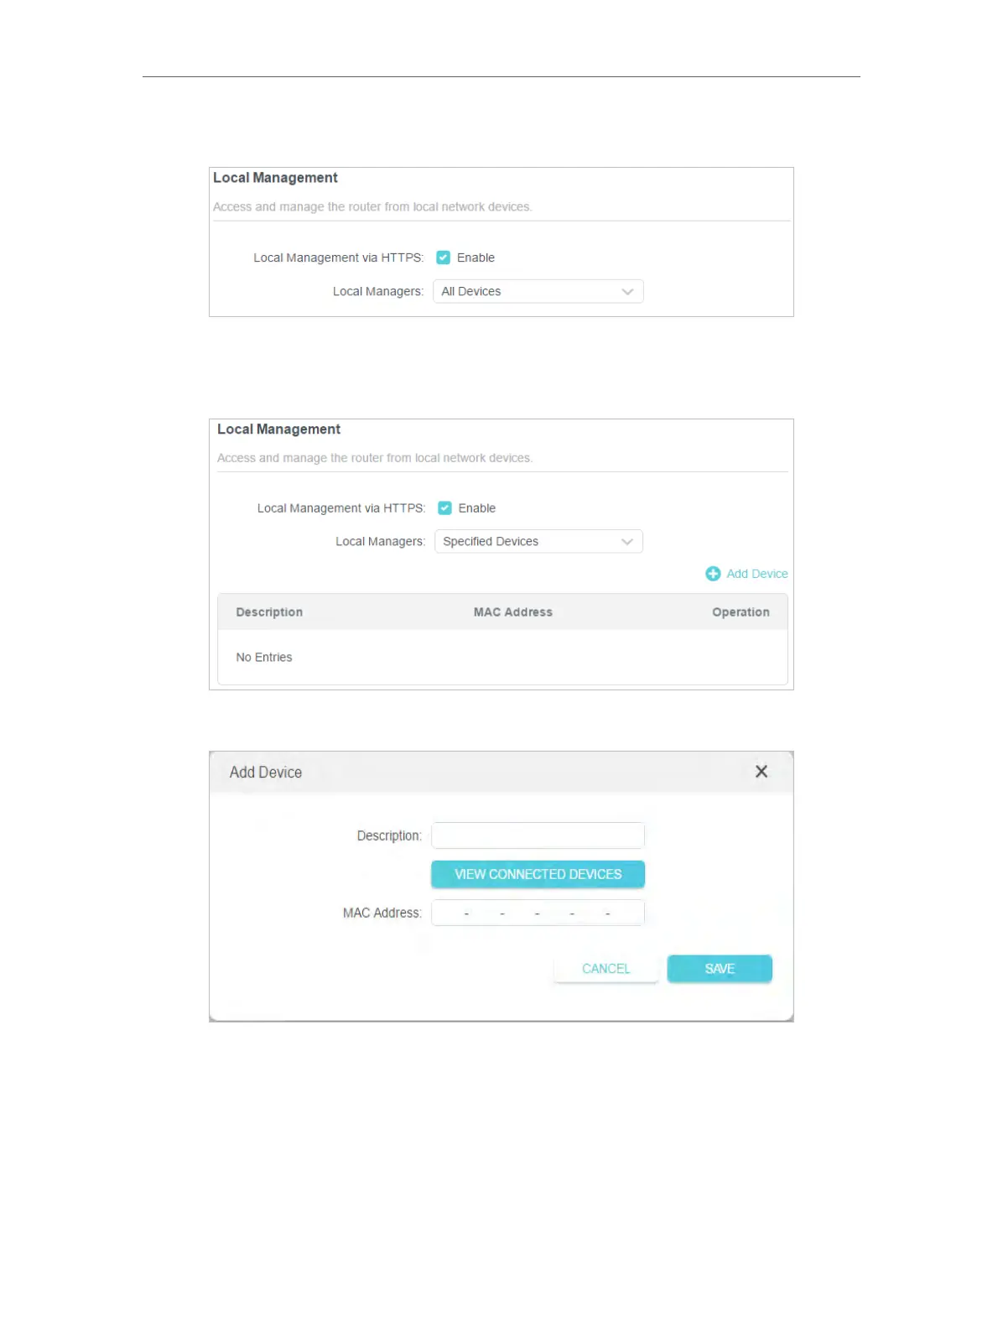Click the Operation column header

click(x=741, y=612)
